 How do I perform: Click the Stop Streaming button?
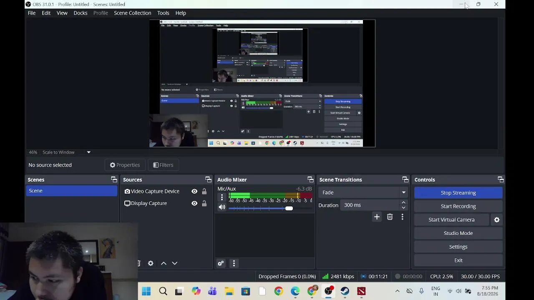[458, 192]
